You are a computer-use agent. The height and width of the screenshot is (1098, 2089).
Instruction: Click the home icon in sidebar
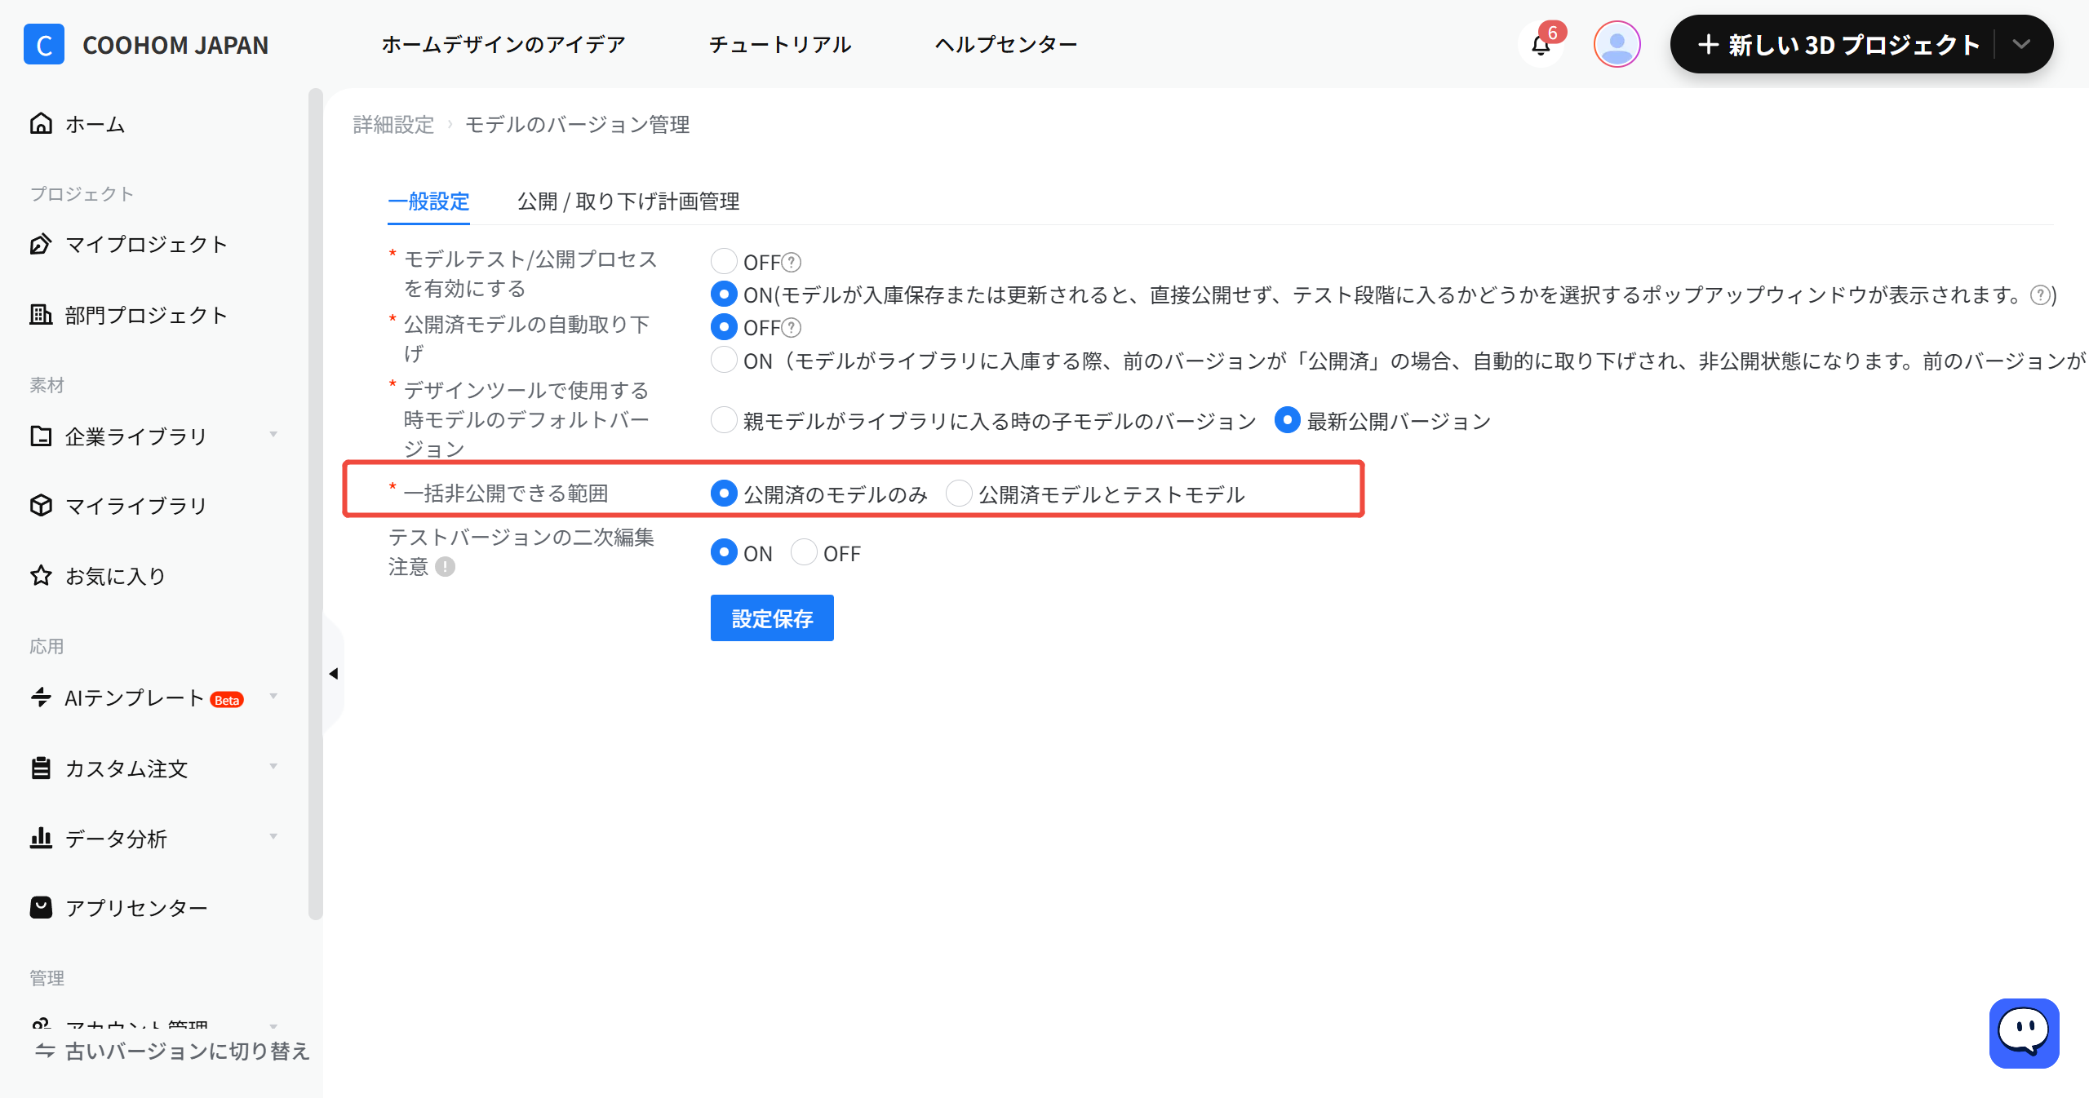[41, 123]
